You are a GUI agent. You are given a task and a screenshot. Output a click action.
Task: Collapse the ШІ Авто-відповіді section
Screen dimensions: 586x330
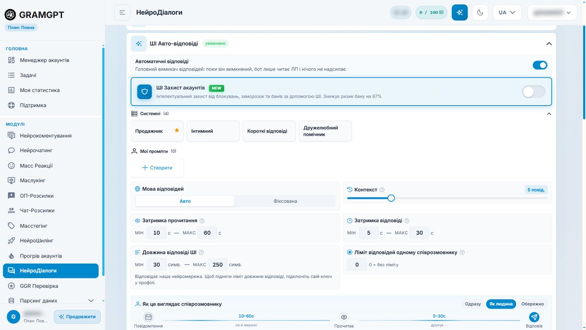coord(549,44)
